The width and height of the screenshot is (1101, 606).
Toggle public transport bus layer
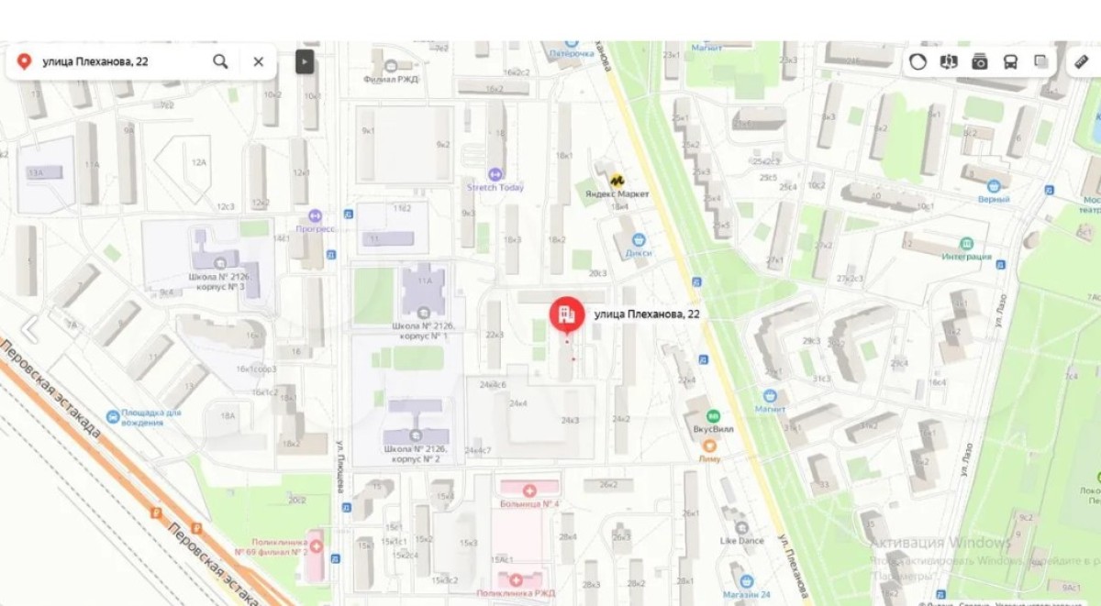tap(1010, 61)
